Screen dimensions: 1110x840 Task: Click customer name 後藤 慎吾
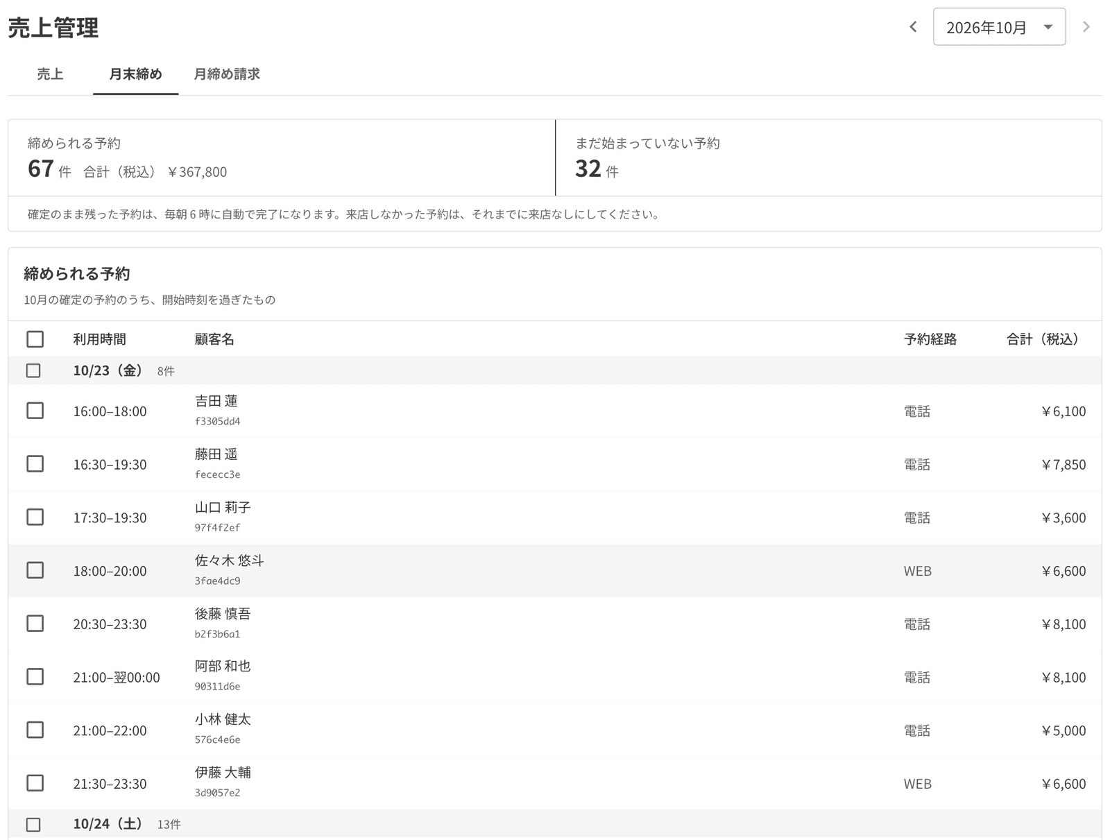(x=223, y=614)
